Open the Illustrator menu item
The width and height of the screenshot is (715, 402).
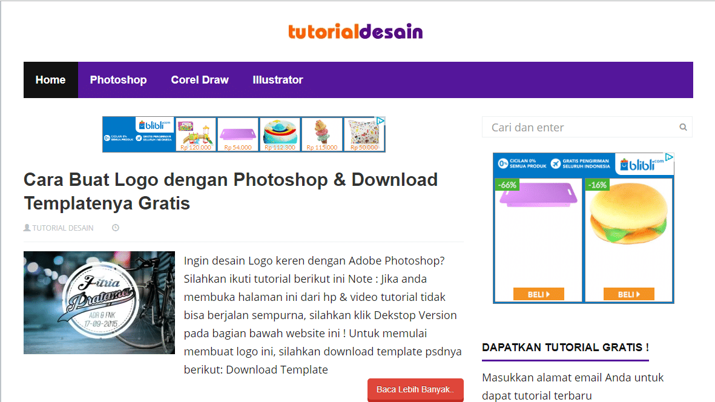point(278,79)
